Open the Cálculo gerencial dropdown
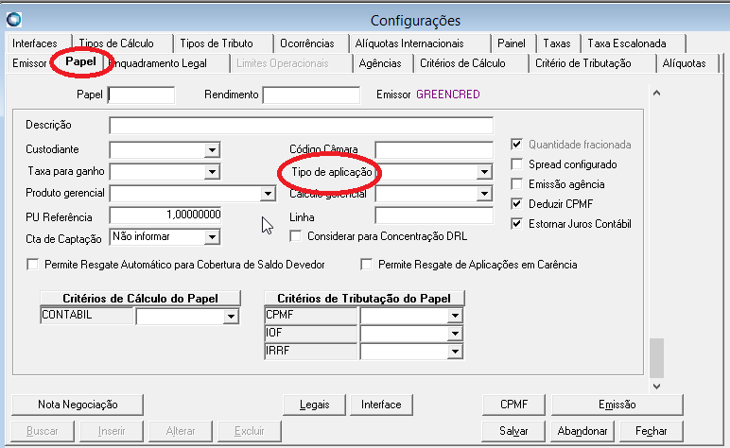The image size is (730, 448). click(484, 194)
